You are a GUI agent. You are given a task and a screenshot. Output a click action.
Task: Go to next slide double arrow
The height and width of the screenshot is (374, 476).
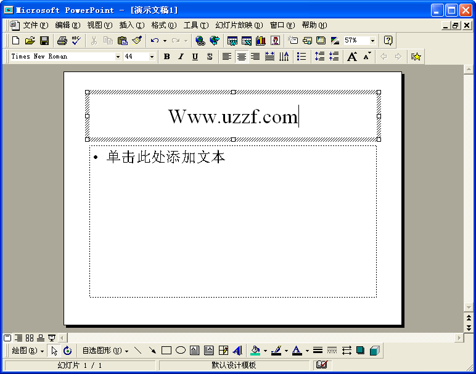click(469, 328)
